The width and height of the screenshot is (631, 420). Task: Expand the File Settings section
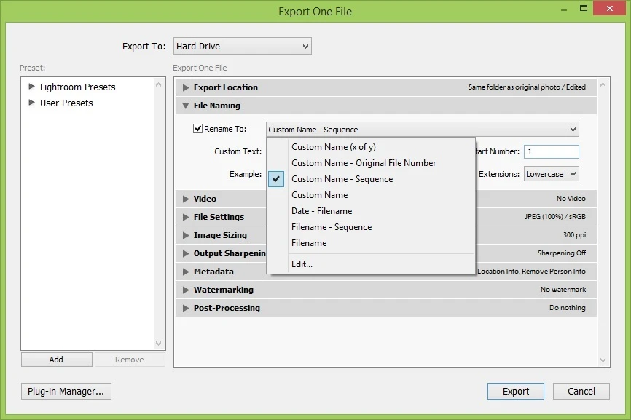point(186,217)
